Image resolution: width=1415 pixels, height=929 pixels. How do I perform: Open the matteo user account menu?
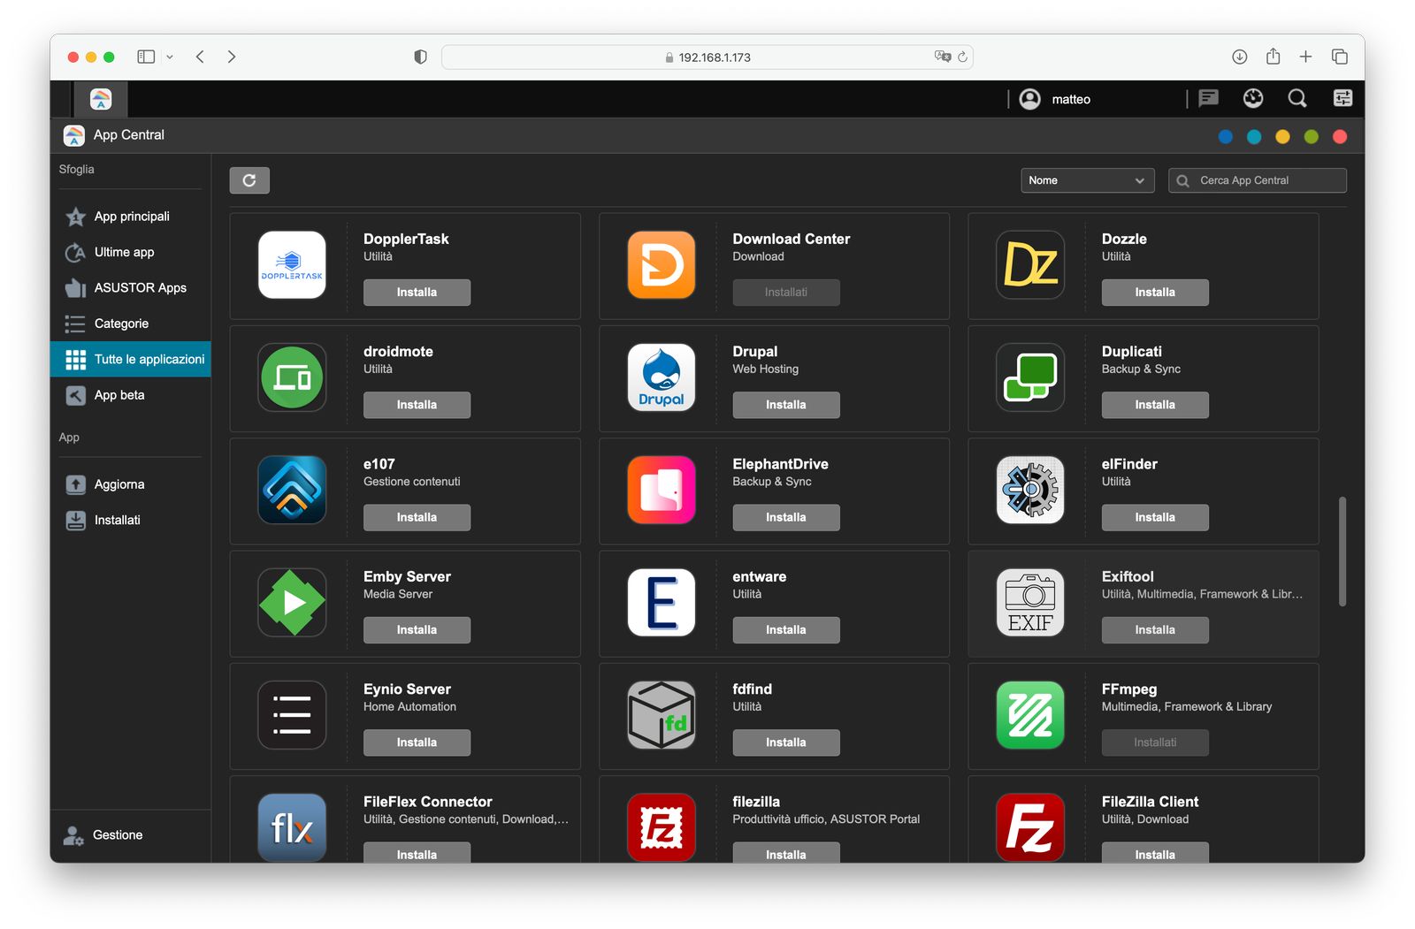(1055, 99)
